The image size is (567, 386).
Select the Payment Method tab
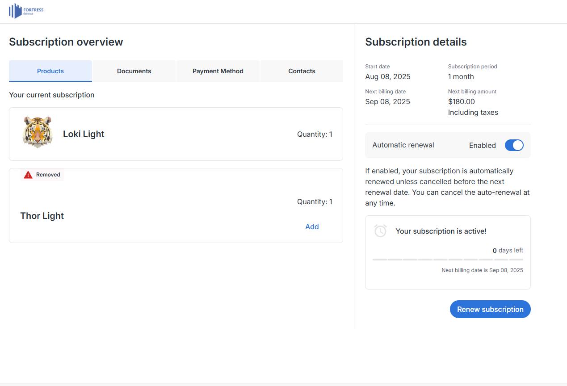tap(218, 71)
